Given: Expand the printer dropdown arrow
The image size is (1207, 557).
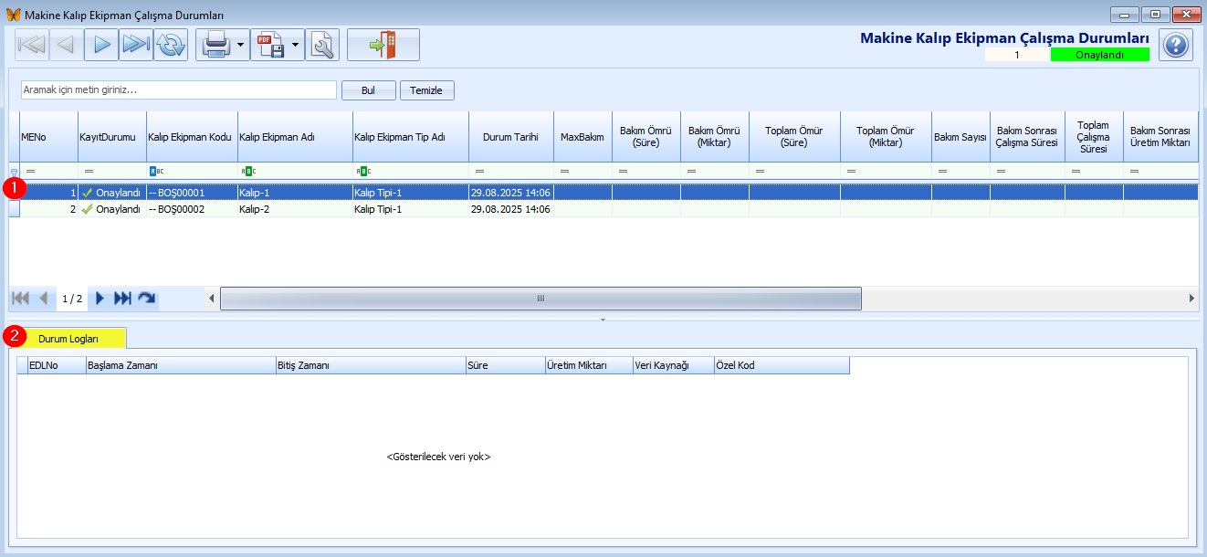Looking at the screenshot, I should coord(240,45).
